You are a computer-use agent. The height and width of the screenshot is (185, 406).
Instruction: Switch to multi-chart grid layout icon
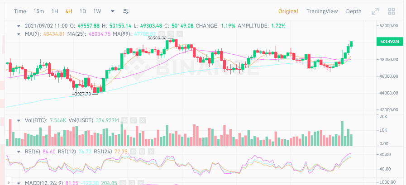click(x=392, y=11)
